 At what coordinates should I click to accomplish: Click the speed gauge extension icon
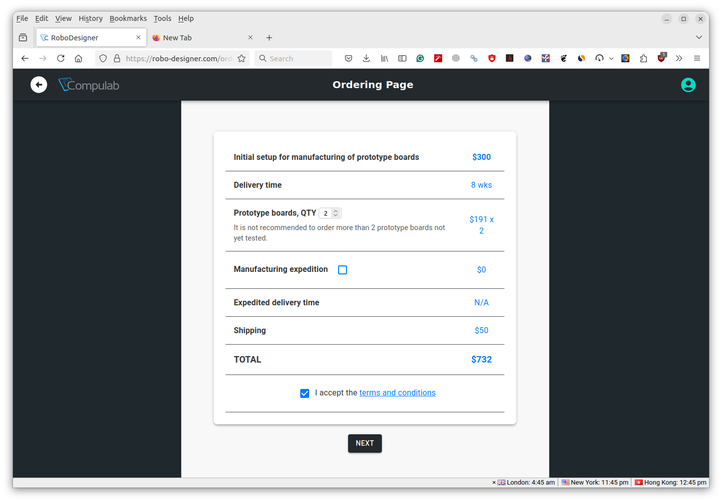600,58
